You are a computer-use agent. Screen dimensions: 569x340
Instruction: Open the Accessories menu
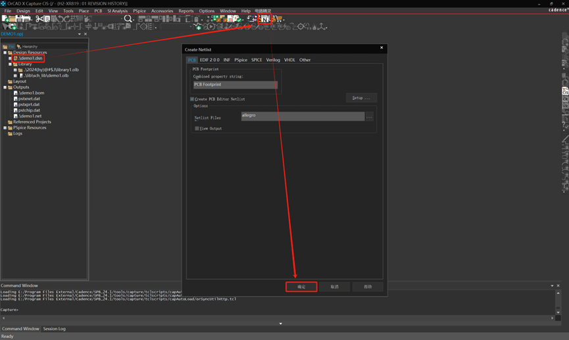[x=162, y=11]
